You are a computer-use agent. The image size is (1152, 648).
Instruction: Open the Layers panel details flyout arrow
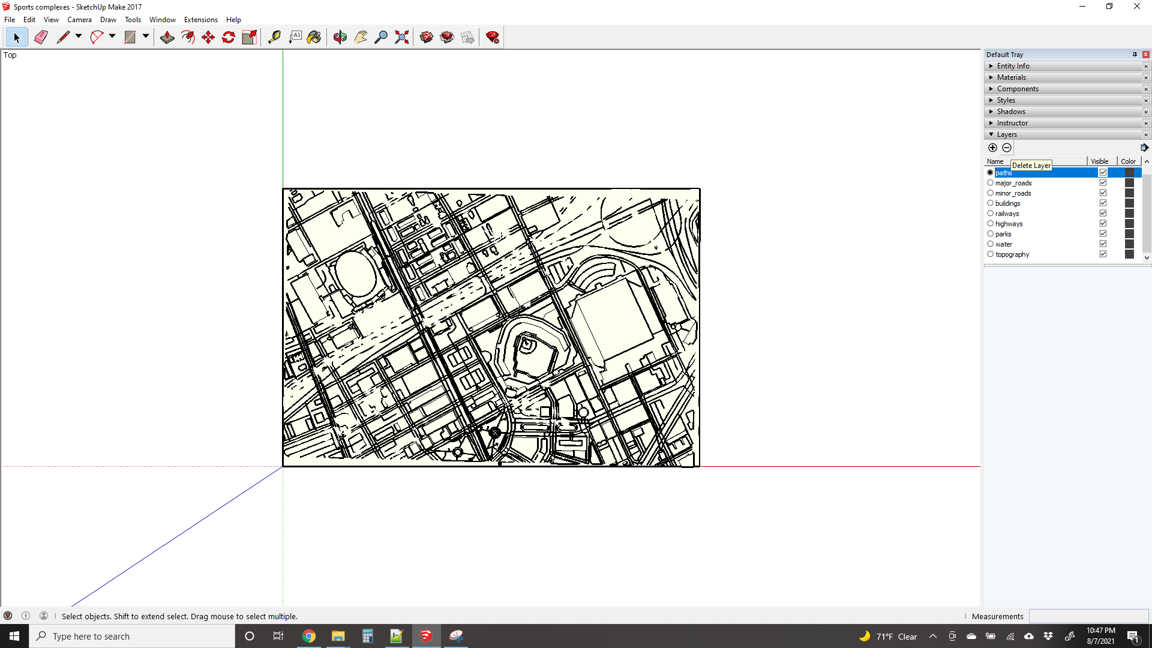[1144, 148]
